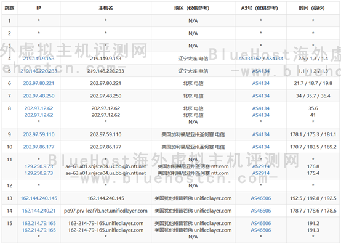Select hostname cell 162.144.240.145 in black text
The height and width of the screenshot is (244, 341).
(106, 198)
